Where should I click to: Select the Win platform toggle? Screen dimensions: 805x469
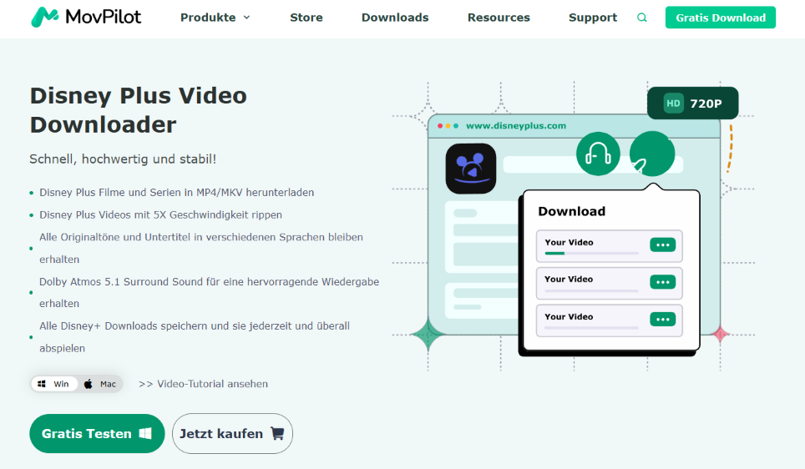[54, 384]
